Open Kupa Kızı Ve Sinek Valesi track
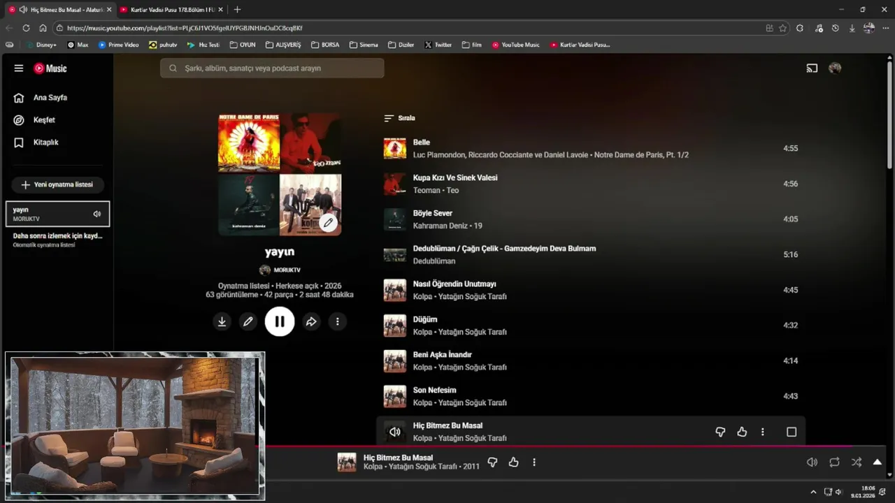The height and width of the screenshot is (503, 895). [455, 178]
